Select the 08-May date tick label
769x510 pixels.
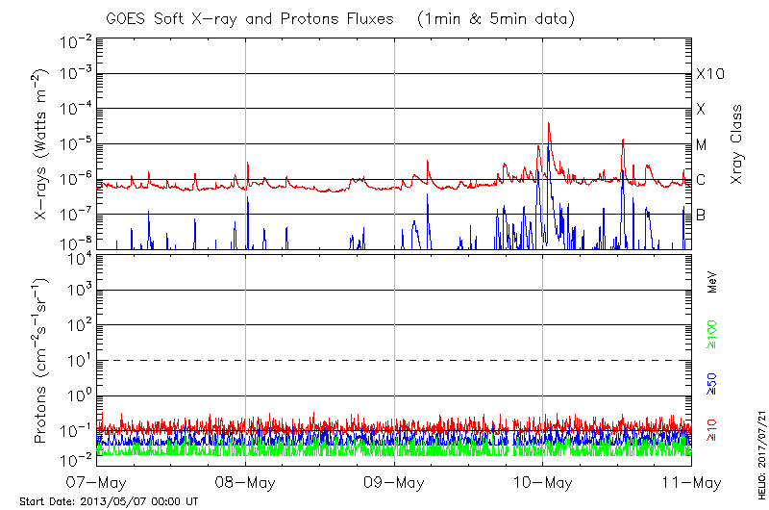(x=246, y=481)
